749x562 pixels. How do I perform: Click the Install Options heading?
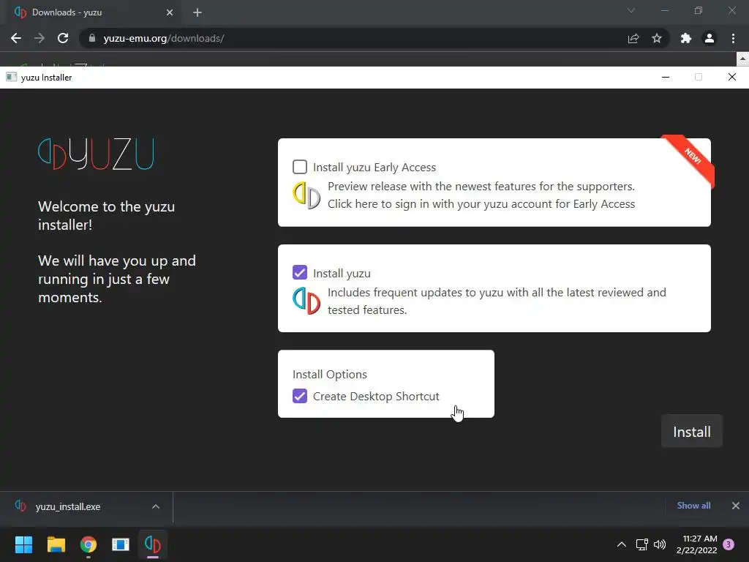[x=330, y=374]
